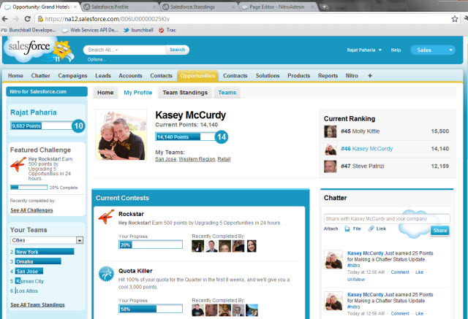Click the plus icon after the Nitro tab
The width and height of the screenshot is (468, 319).
[x=370, y=76]
